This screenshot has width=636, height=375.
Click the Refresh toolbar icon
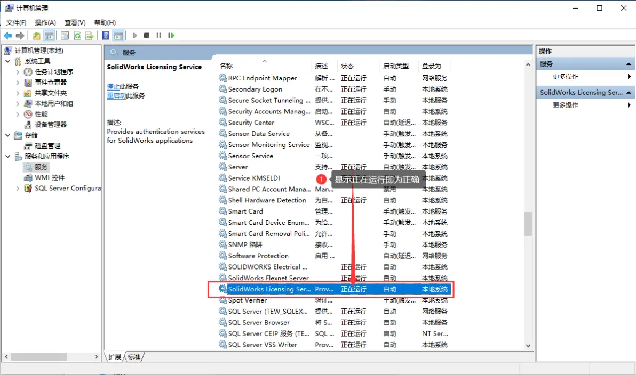click(77, 36)
